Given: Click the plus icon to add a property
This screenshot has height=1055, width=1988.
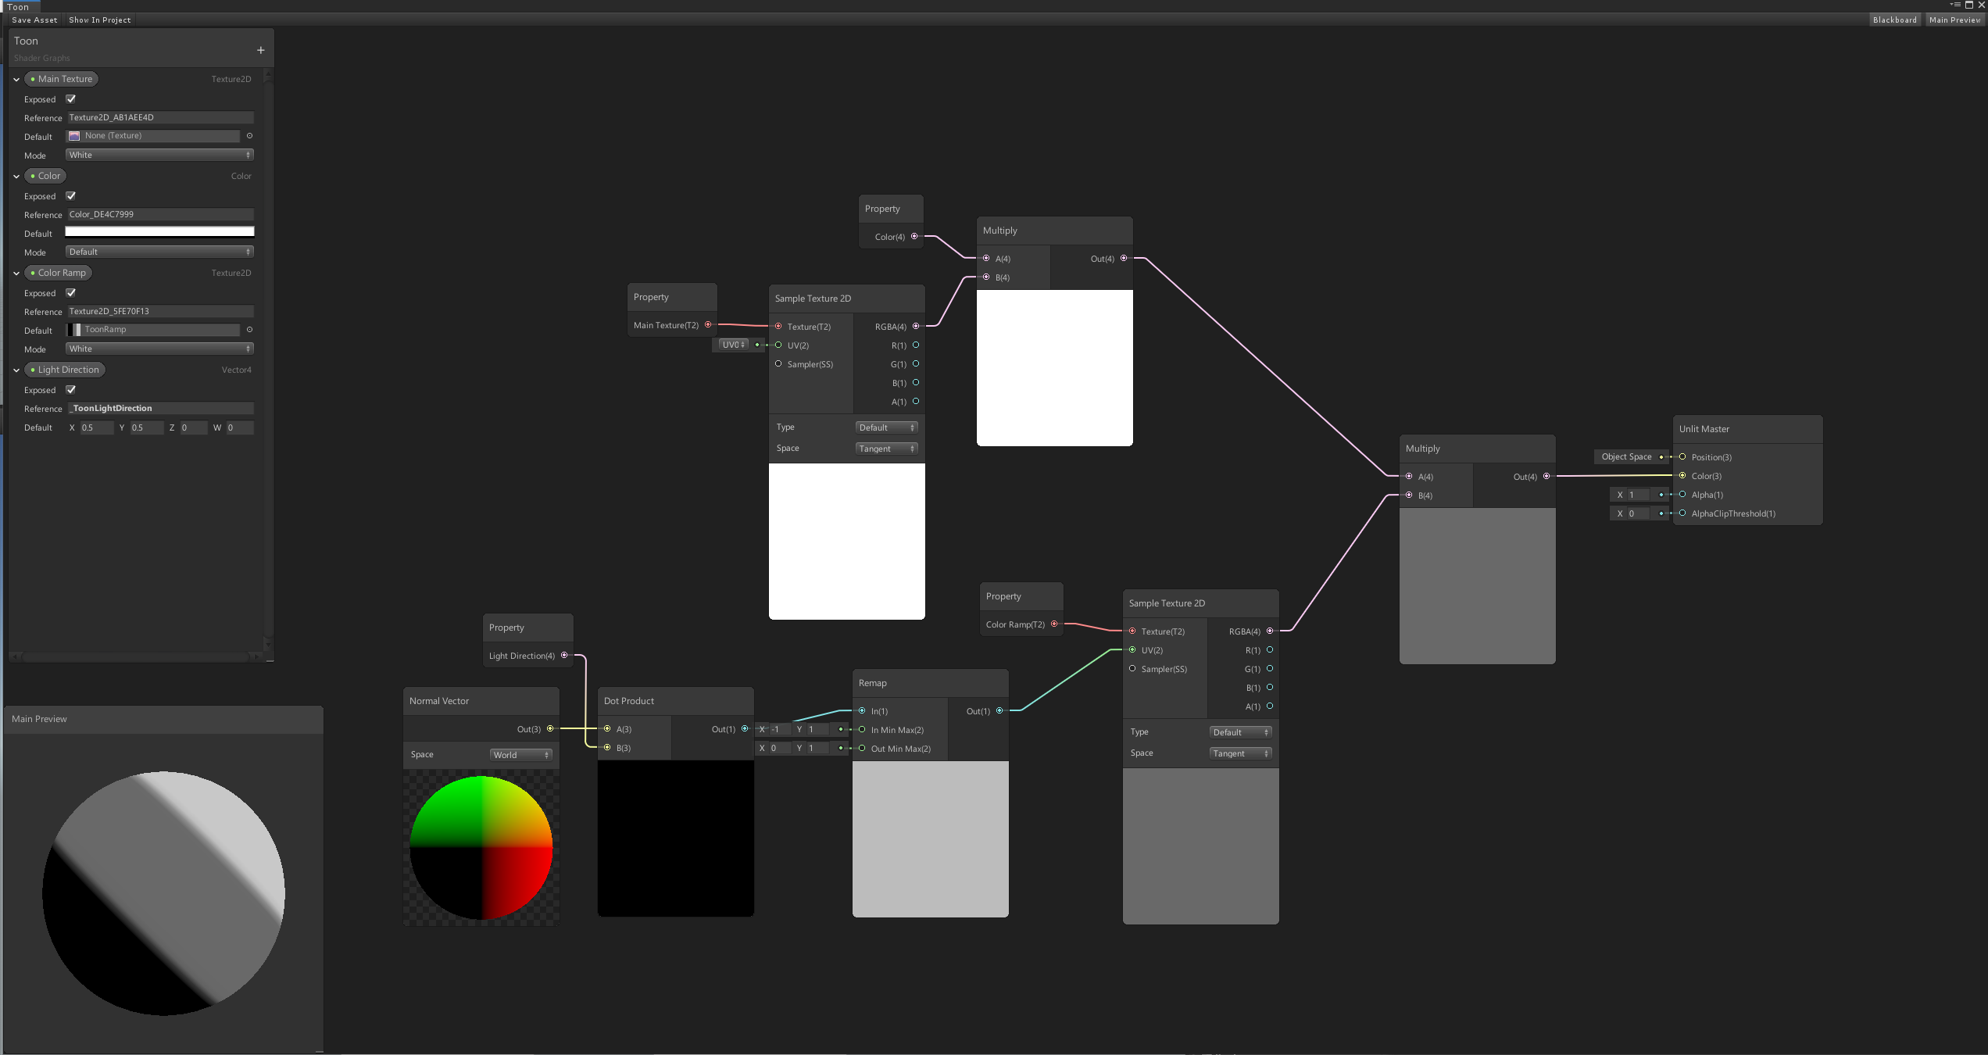Looking at the screenshot, I should point(261,51).
